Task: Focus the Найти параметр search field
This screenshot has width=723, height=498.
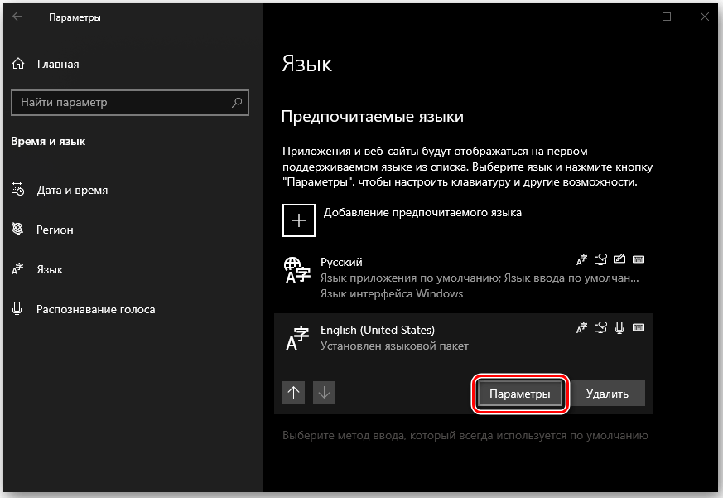Action: [x=129, y=103]
